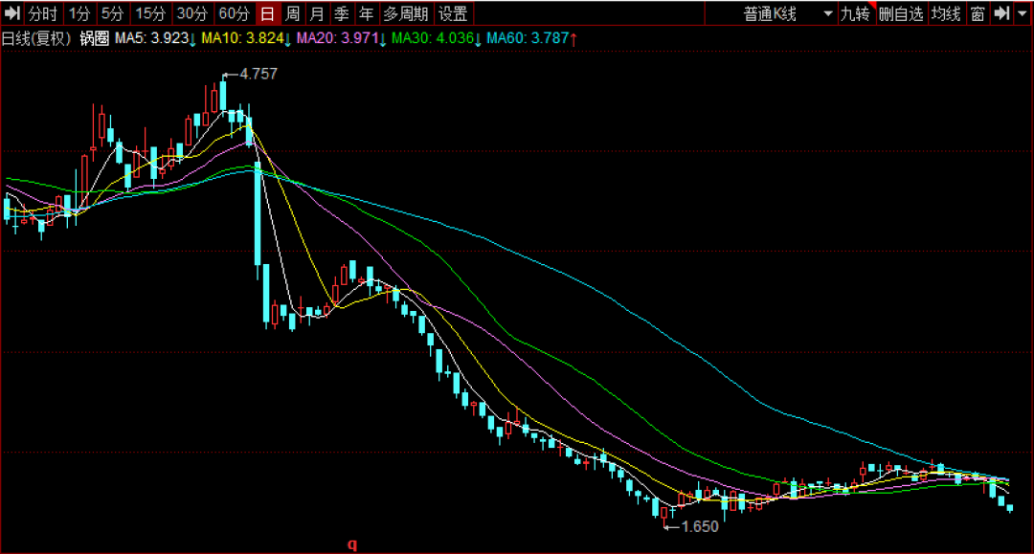This screenshot has height=554, width=1034.
Task: Select the 60分 period tab
Action: 235,13
